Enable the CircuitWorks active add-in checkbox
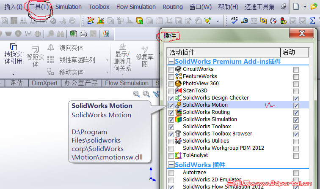The width and height of the screenshot is (320, 189). (171, 70)
